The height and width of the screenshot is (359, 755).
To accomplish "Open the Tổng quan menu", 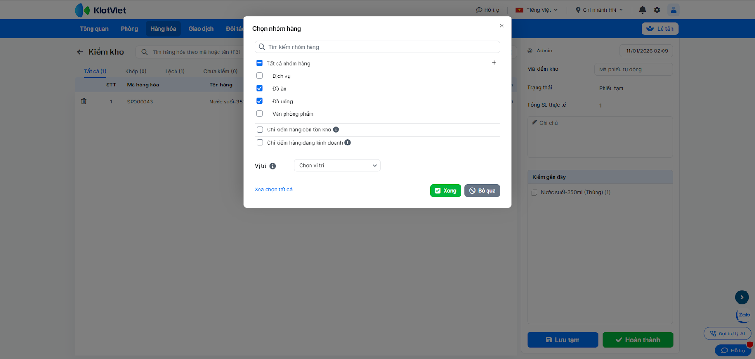I will pos(94,29).
